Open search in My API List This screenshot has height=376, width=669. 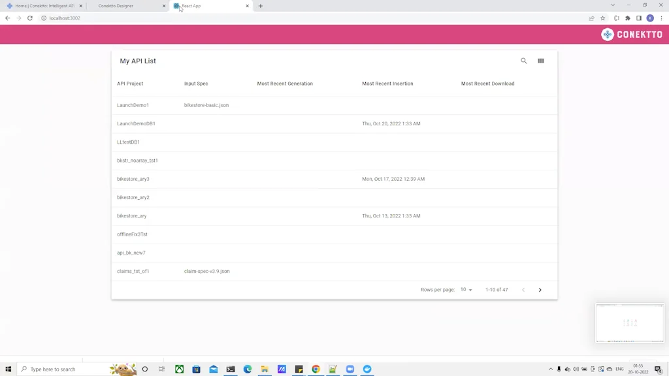[x=524, y=61]
